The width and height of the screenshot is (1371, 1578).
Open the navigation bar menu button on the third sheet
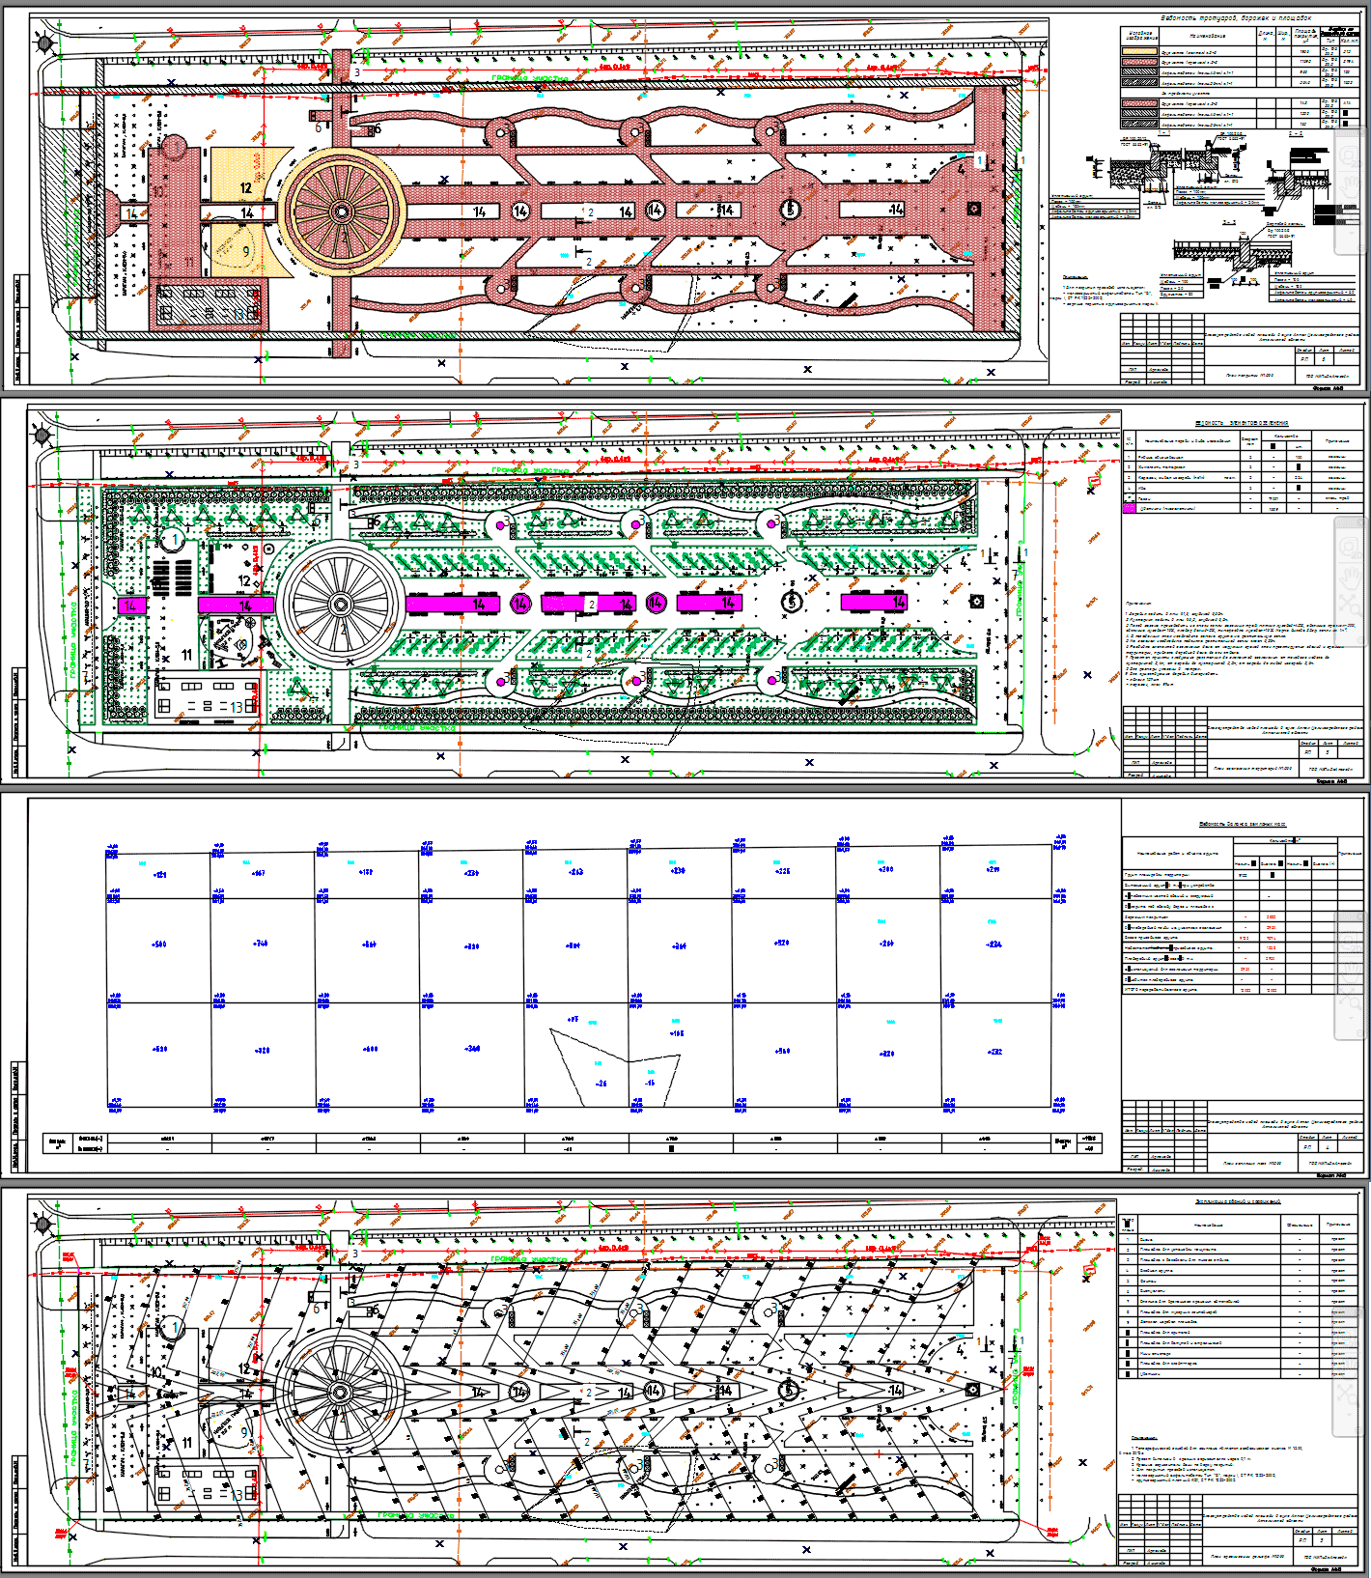coord(1359,1033)
